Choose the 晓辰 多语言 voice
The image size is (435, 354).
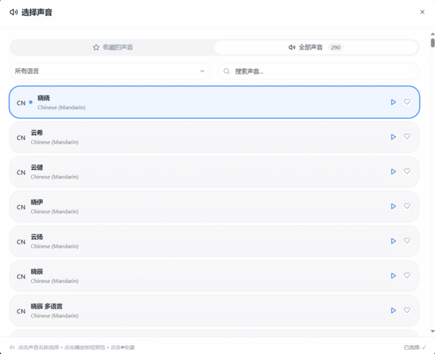click(181, 311)
